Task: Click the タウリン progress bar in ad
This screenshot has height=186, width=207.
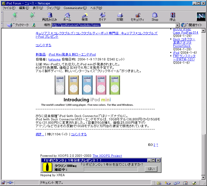Action: click(x=111, y=169)
